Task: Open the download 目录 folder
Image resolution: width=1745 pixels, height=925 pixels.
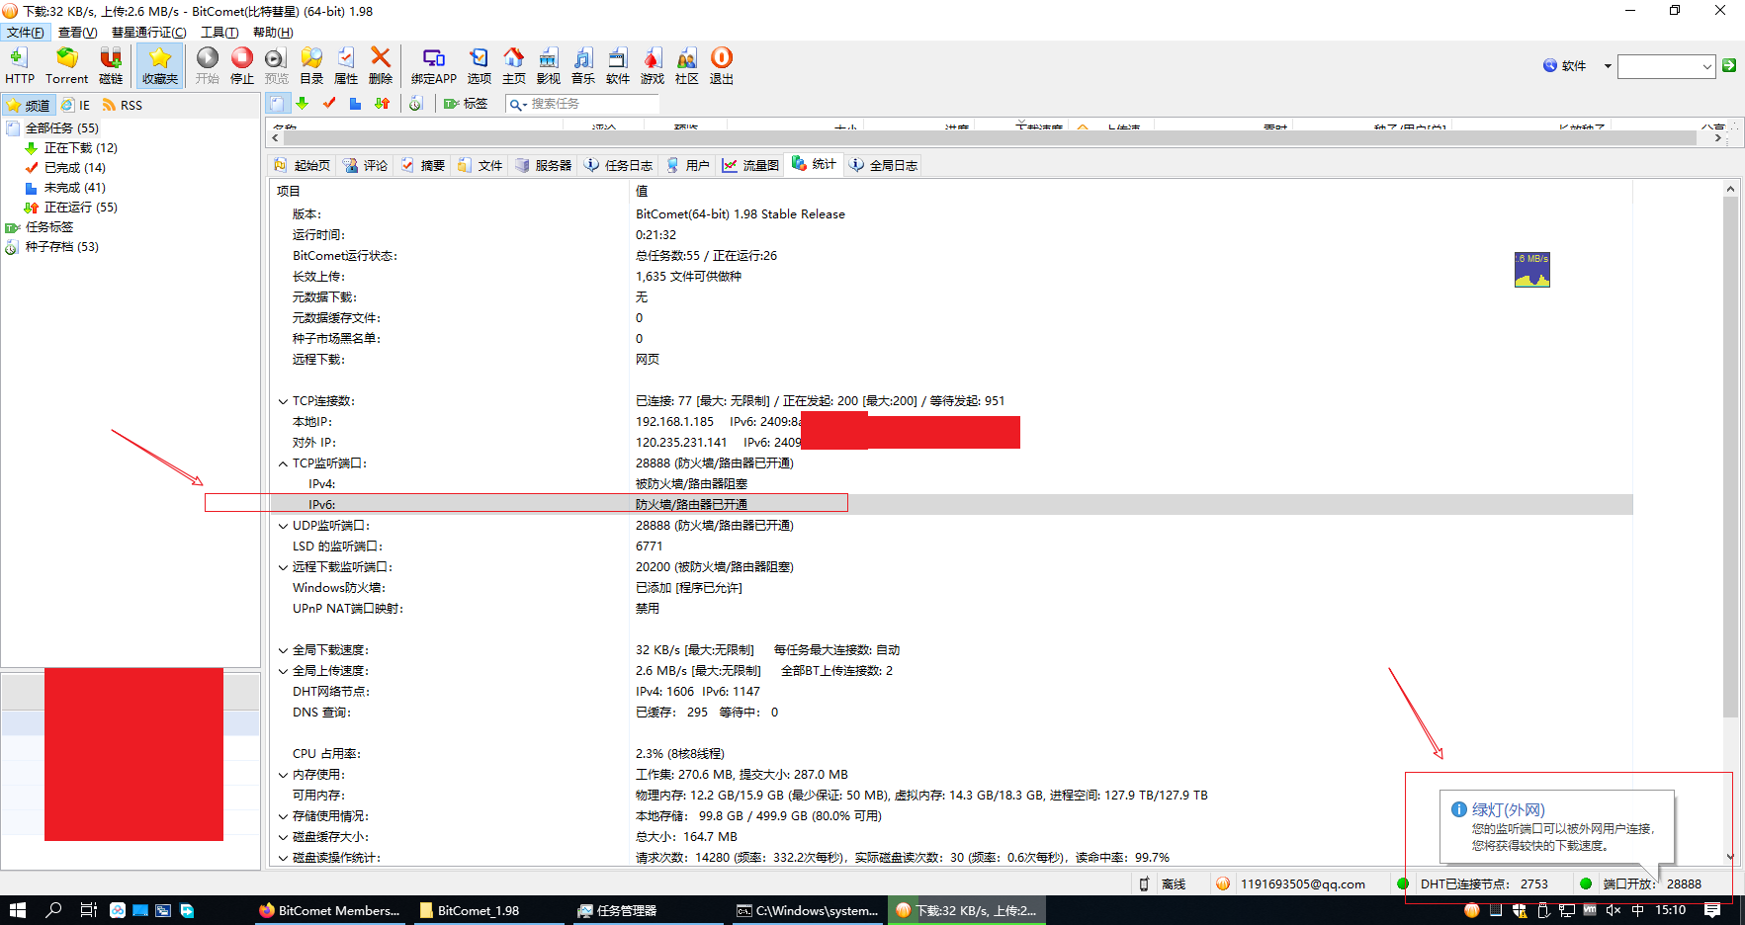Action: [311, 65]
